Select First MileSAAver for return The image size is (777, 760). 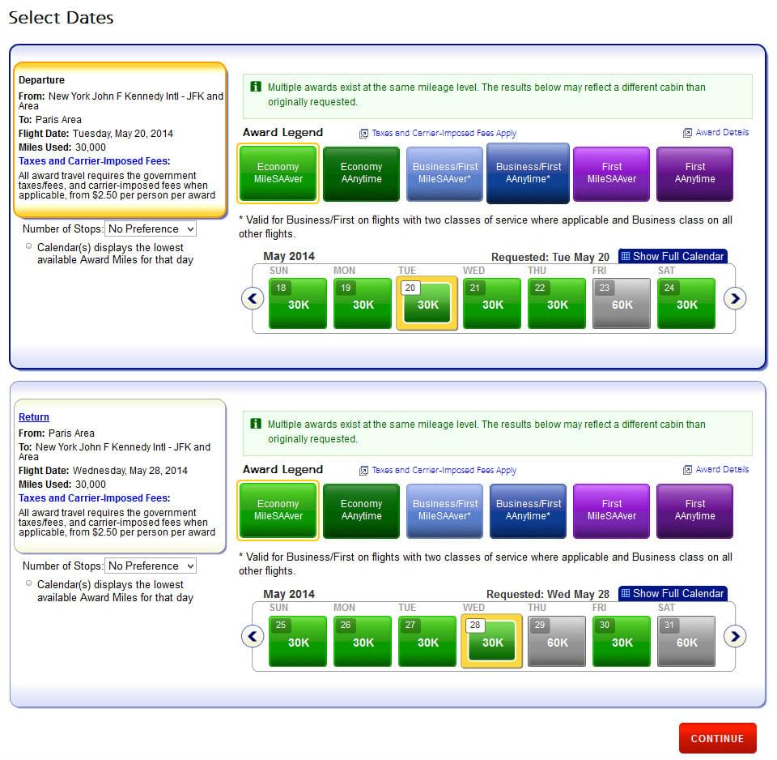(x=612, y=510)
